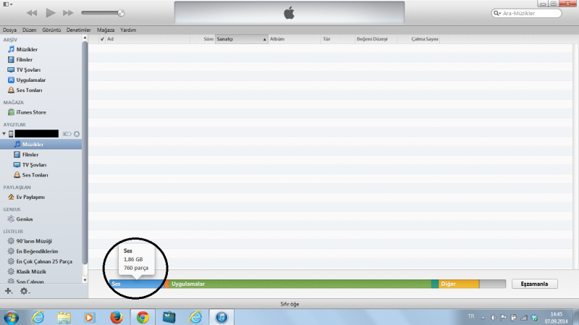Sort by the Tür column
The width and height of the screenshot is (579, 325).
[338, 39]
